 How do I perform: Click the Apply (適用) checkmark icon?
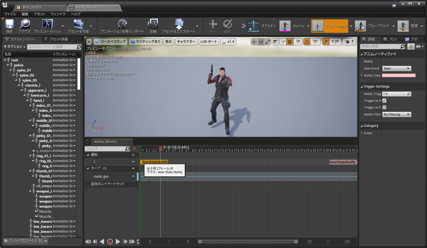coord(228,24)
